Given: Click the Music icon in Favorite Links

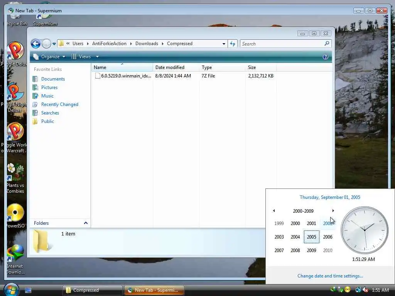Looking at the screenshot, I should point(35,96).
